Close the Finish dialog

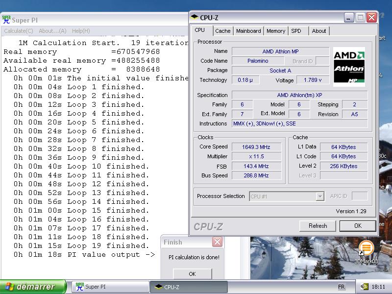[x=217, y=242]
